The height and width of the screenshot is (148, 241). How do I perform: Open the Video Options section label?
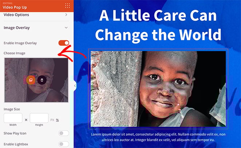[x=16, y=15]
